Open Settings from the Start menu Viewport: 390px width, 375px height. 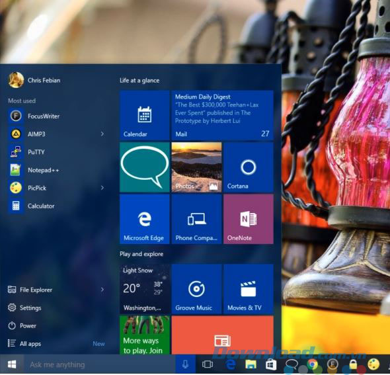pyautogui.click(x=24, y=308)
